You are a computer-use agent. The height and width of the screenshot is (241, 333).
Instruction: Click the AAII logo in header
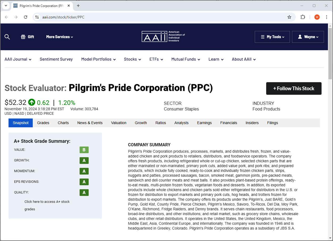pyautogui.click(x=163, y=36)
